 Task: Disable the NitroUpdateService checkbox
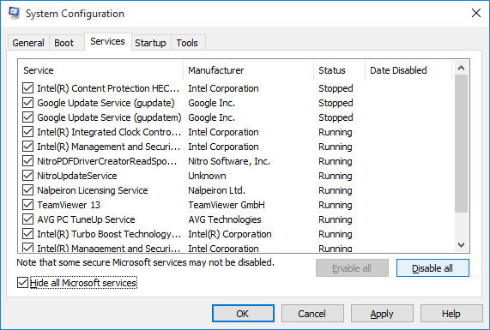pos(27,176)
